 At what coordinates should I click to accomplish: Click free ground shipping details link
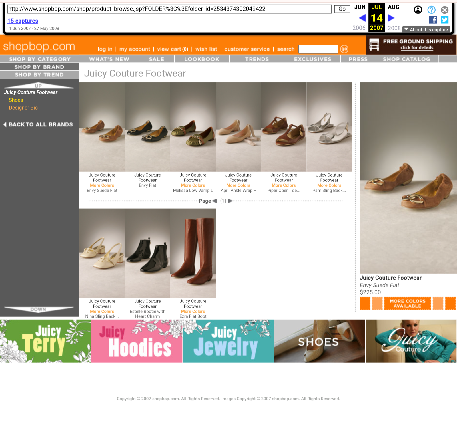click(x=417, y=48)
